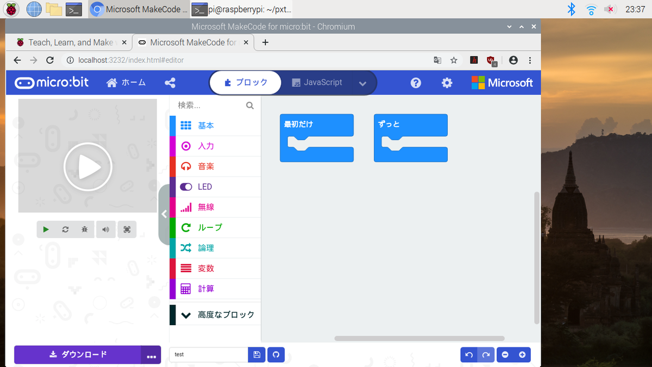Open the LED block category
Image resolution: width=652 pixels, height=367 pixels.
[215, 186]
